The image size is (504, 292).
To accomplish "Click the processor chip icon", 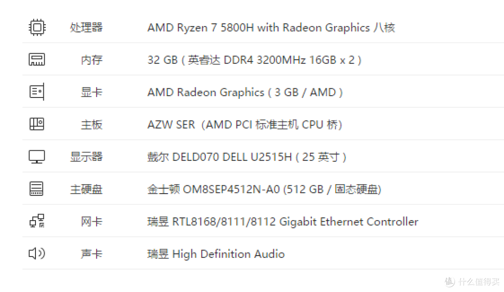I will point(37,27).
